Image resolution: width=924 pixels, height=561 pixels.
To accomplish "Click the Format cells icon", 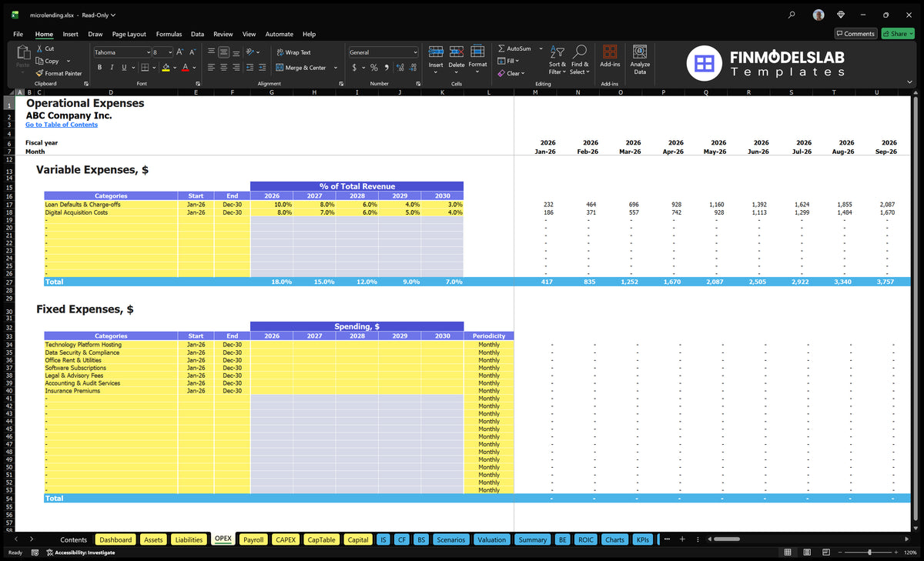I will pos(477,52).
